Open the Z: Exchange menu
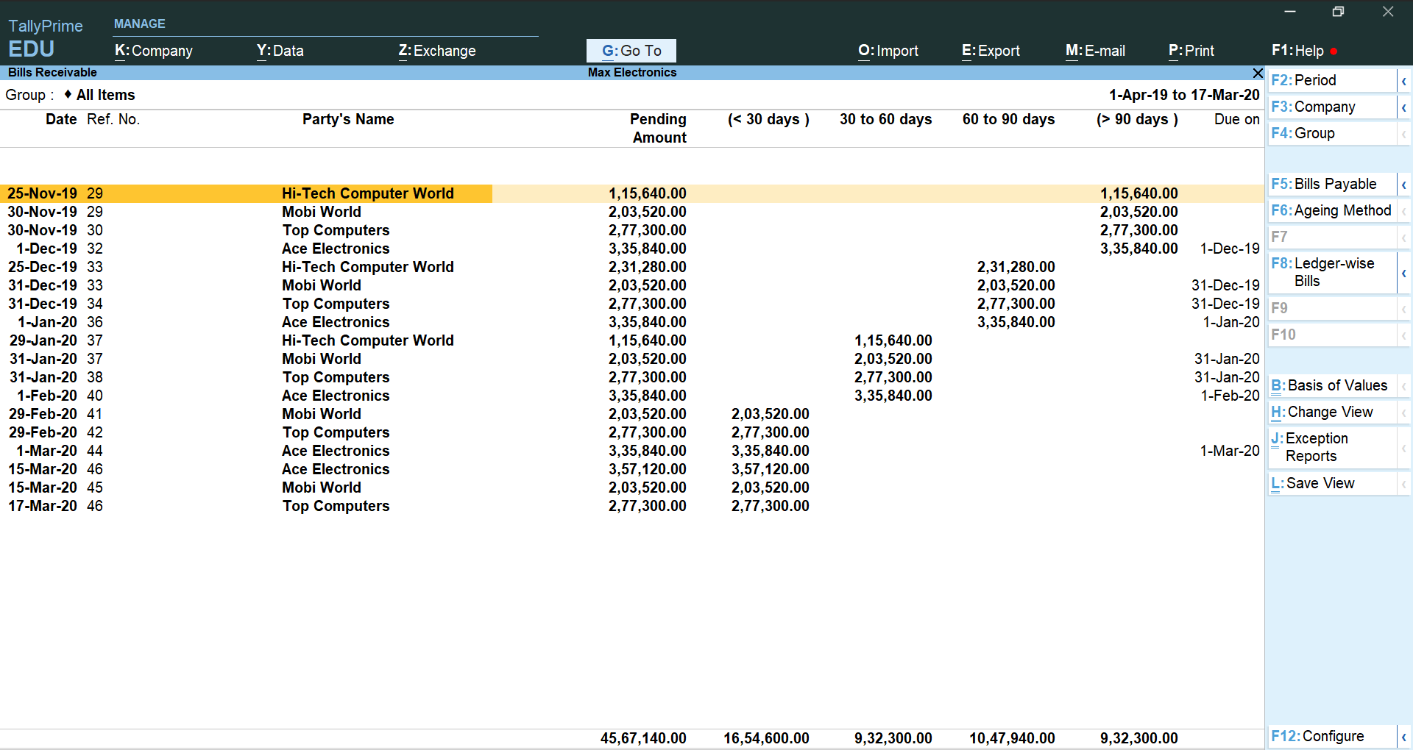This screenshot has width=1413, height=750. (437, 51)
